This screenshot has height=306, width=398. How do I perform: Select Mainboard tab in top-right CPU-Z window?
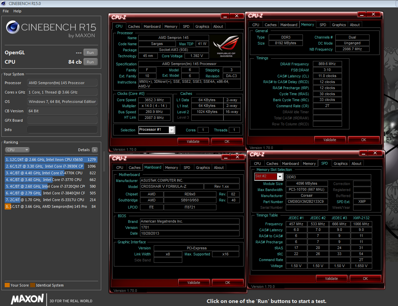click(289, 24)
